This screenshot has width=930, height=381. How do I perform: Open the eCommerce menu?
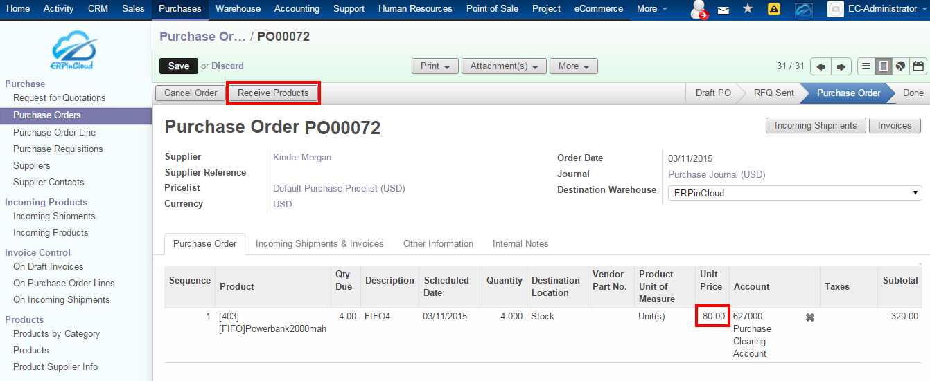click(598, 9)
